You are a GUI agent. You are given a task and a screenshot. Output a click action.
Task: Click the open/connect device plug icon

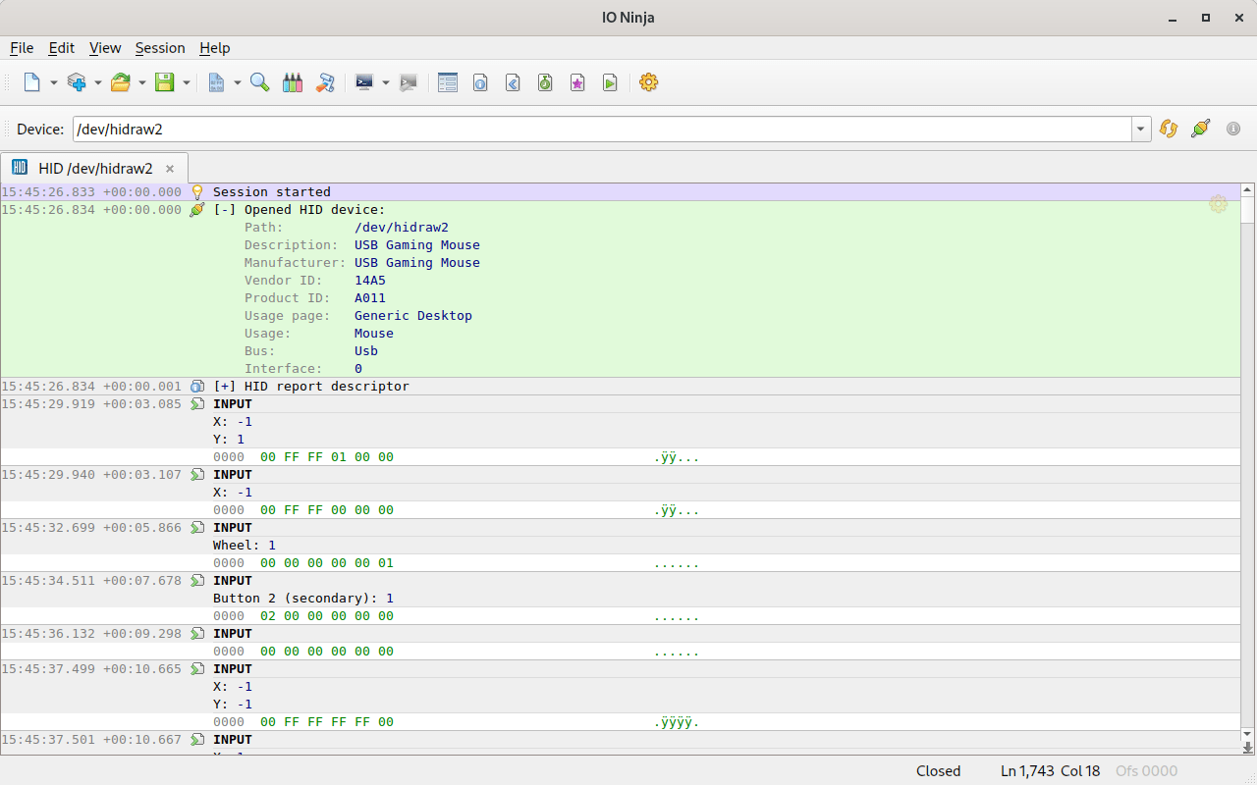pyautogui.click(x=1200, y=129)
